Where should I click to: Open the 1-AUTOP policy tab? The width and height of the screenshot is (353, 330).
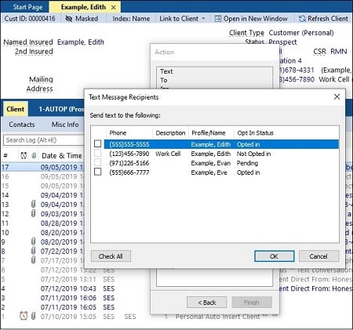[61, 109]
